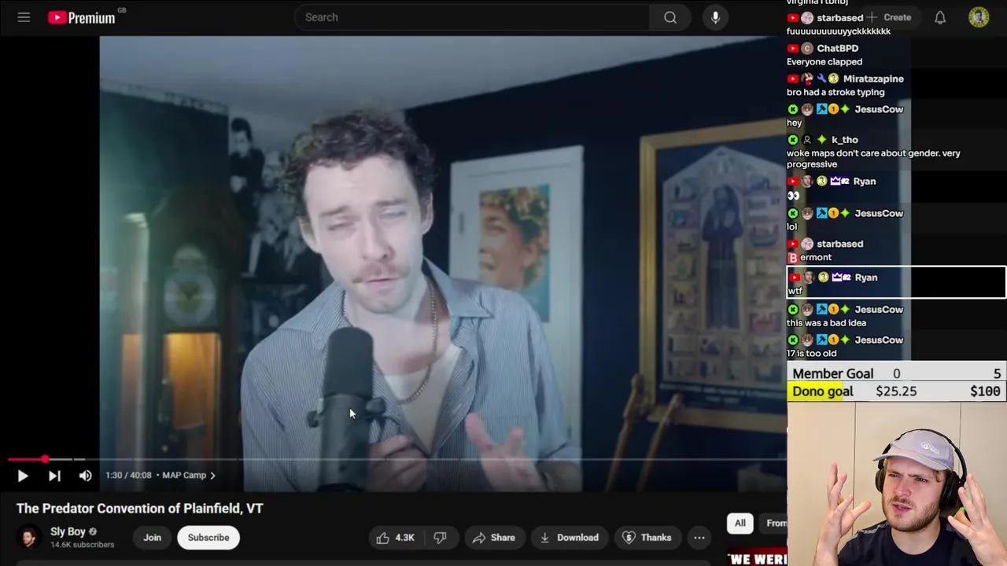Click the Member Goal bar
The height and width of the screenshot is (566, 1007).
896,373
